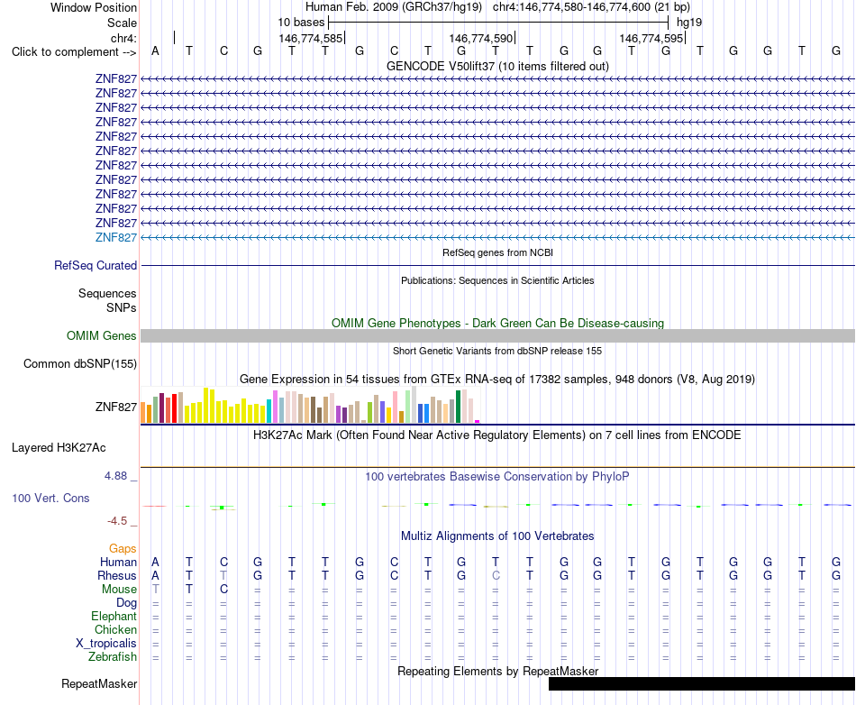The image size is (856, 705).
Task: Click ruler position label 146,774,590
Action: point(481,38)
